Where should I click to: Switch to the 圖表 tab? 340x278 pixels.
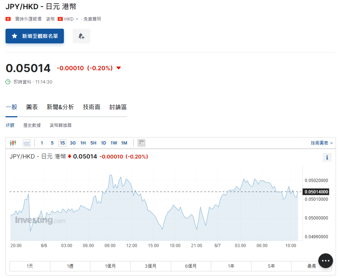coord(32,107)
